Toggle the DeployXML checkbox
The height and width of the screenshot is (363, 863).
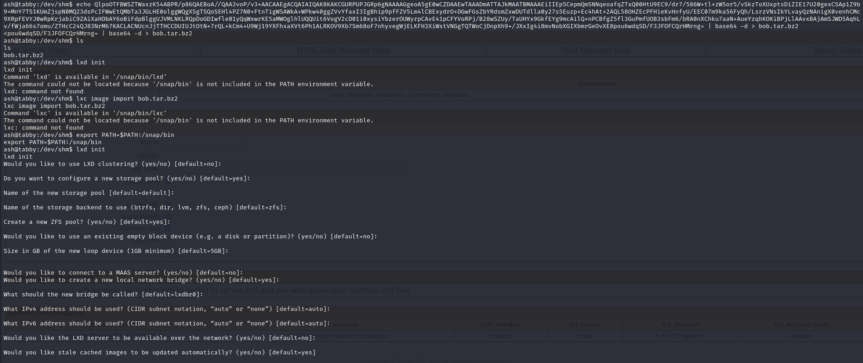pyautogui.click(x=168, y=205)
